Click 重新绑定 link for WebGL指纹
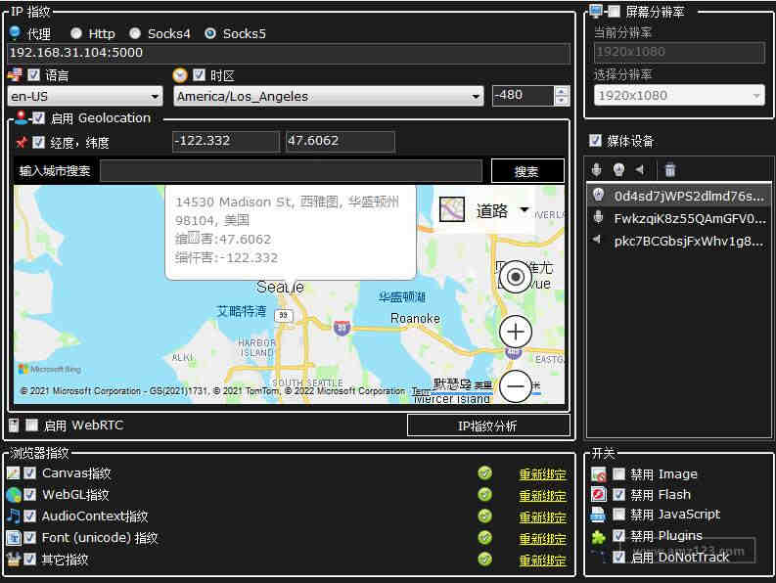The width and height of the screenshot is (776, 583). click(x=542, y=496)
